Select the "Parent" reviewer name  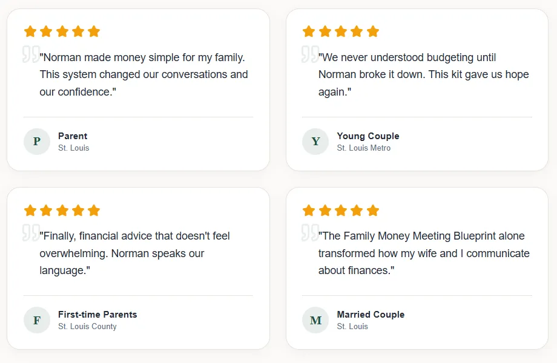73,136
